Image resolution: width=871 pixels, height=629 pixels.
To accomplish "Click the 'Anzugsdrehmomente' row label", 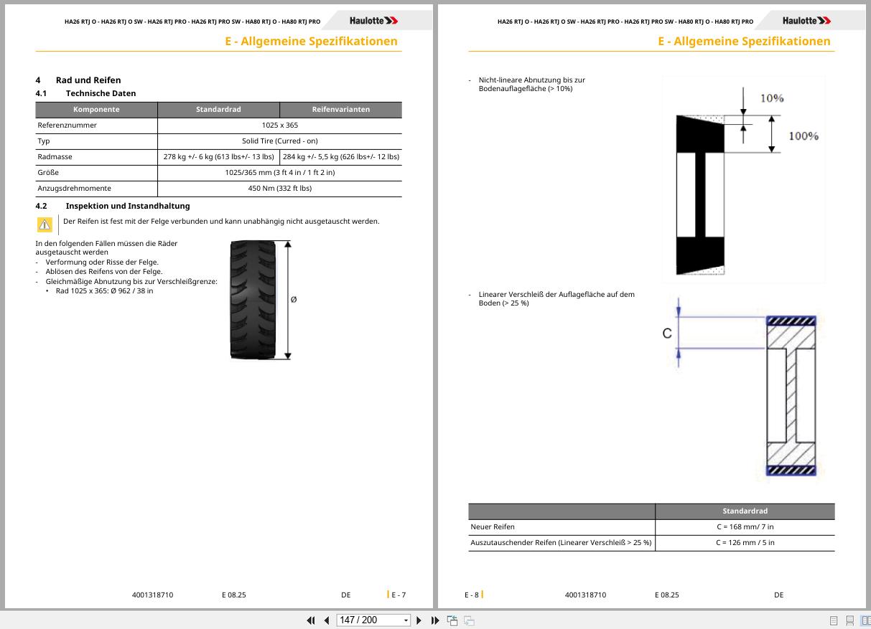I will 75,189.
